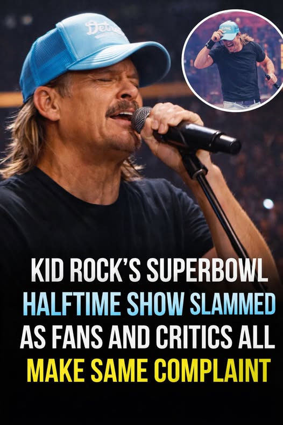The width and height of the screenshot is (283, 425).
Task: Click the singer's mustache
Action: pyautogui.click(x=122, y=107)
